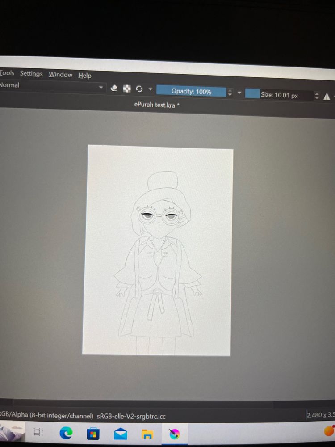This screenshot has width=335, height=447.
Task: Select the ePurah test.kra document tab
Action: pos(157,105)
